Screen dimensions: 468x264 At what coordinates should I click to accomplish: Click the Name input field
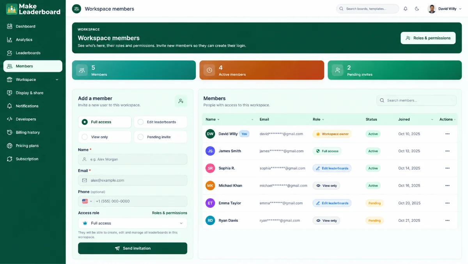pos(133,159)
